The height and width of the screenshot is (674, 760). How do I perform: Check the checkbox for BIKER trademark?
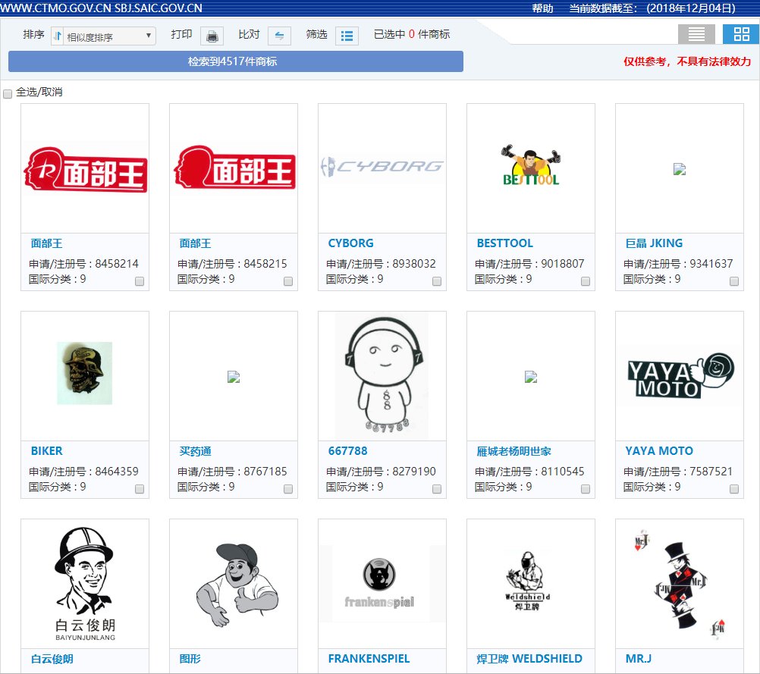(x=140, y=487)
